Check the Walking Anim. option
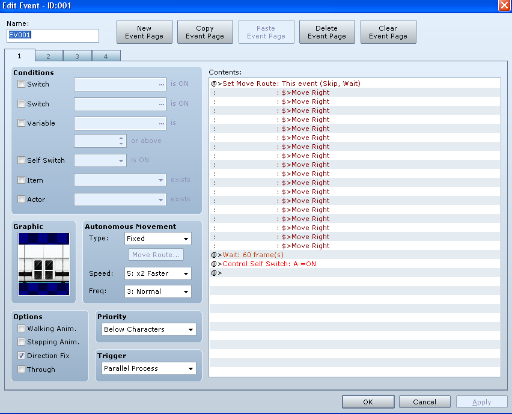The height and width of the screenshot is (414, 512). coord(22,329)
